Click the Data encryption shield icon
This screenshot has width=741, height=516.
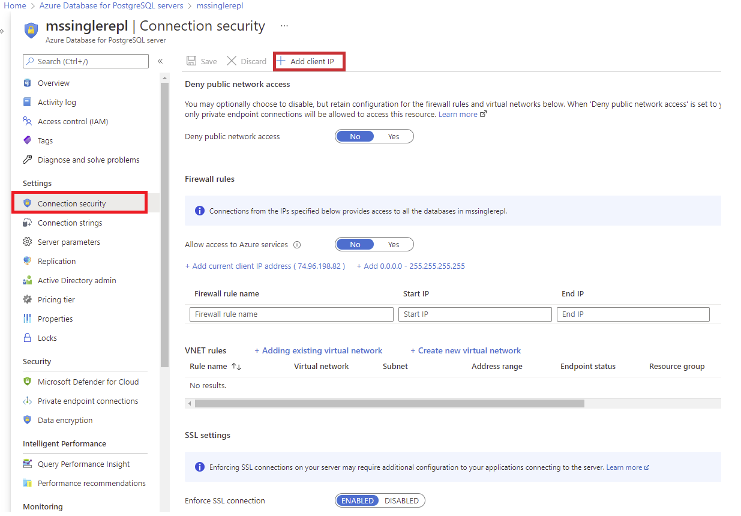tap(27, 420)
